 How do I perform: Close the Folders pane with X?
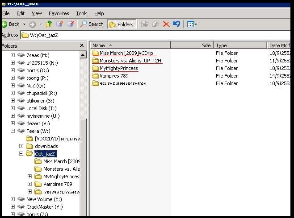82,45
